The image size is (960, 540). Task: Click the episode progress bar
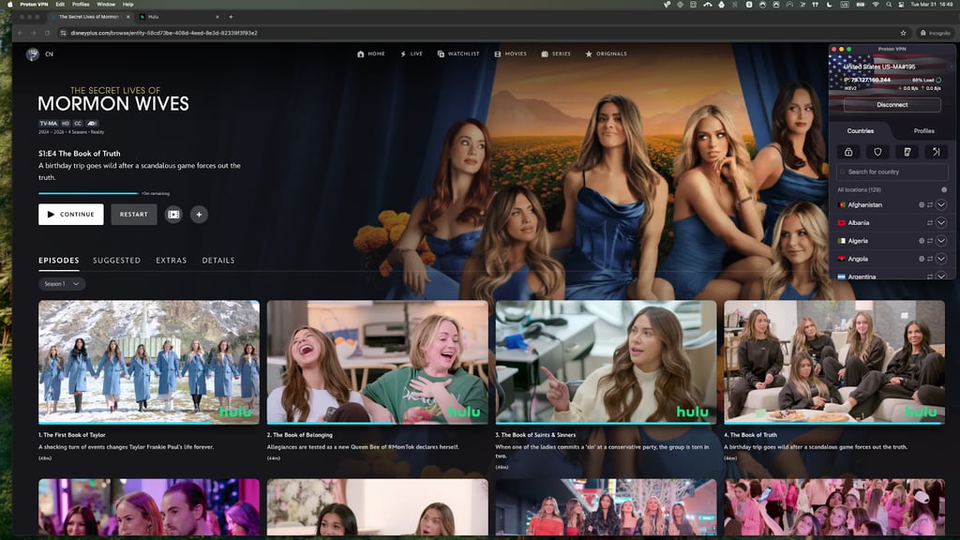pos(88,193)
